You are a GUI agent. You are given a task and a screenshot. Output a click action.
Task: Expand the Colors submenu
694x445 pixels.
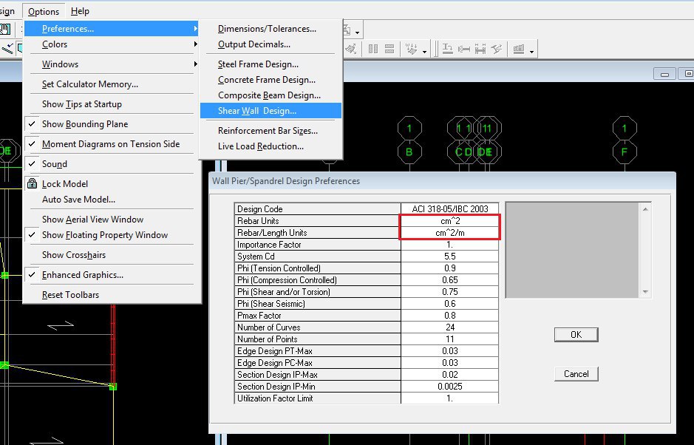[112, 44]
